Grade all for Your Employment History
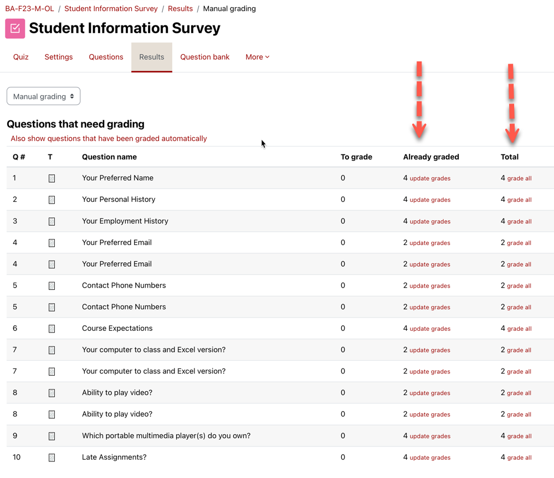Image resolution: width=554 pixels, height=478 pixels. pos(520,221)
